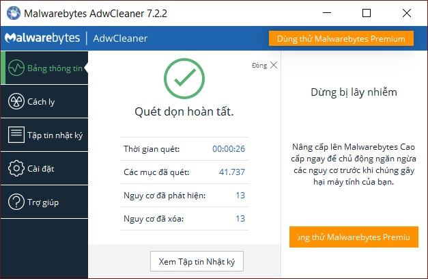428x279 pixels.
Task: Open the Tập tin nhật ký log files
Action: coord(44,135)
